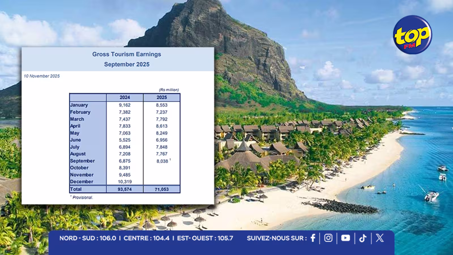Click the 'SUIVEZ-NOUS SUR :' label
The height and width of the screenshot is (255, 453).
277,238
